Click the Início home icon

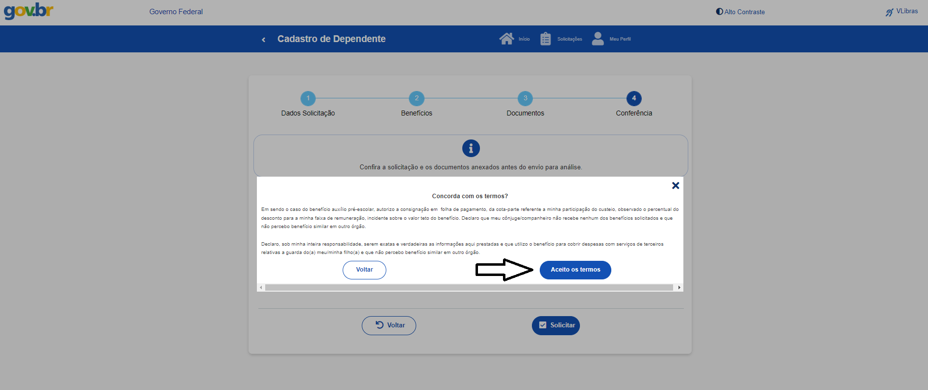point(506,39)
